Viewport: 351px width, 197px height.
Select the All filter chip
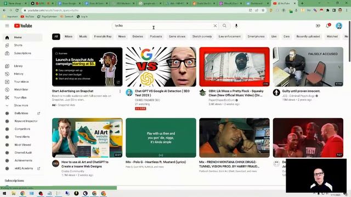point(56,37)
